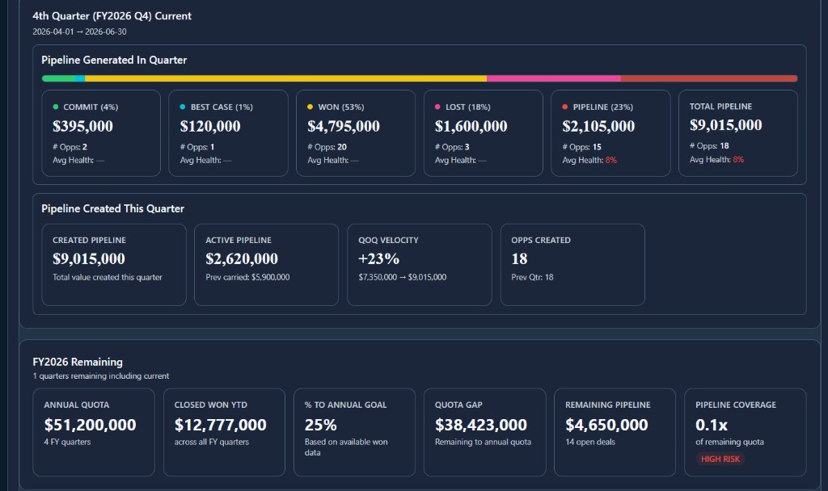This screenshot has width=828, height=491.
Task: Click the 'Prev carried: $5,900,000' text
Action: click(247, 277)
